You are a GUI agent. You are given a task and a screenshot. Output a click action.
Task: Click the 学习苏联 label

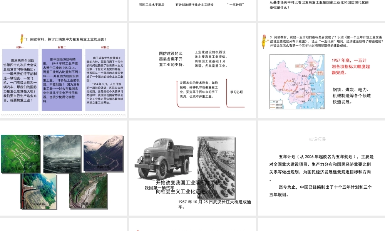click(x=237, y=92)
